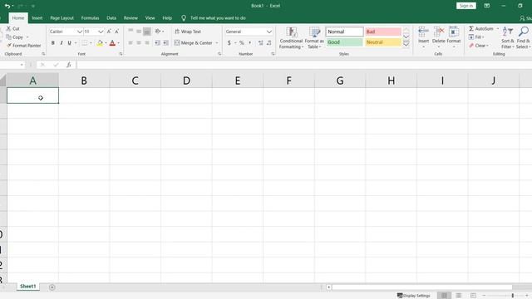The image size is (532, 299).
Task: Expand the cell Styles gallery
Action: (x=406, y=44)
